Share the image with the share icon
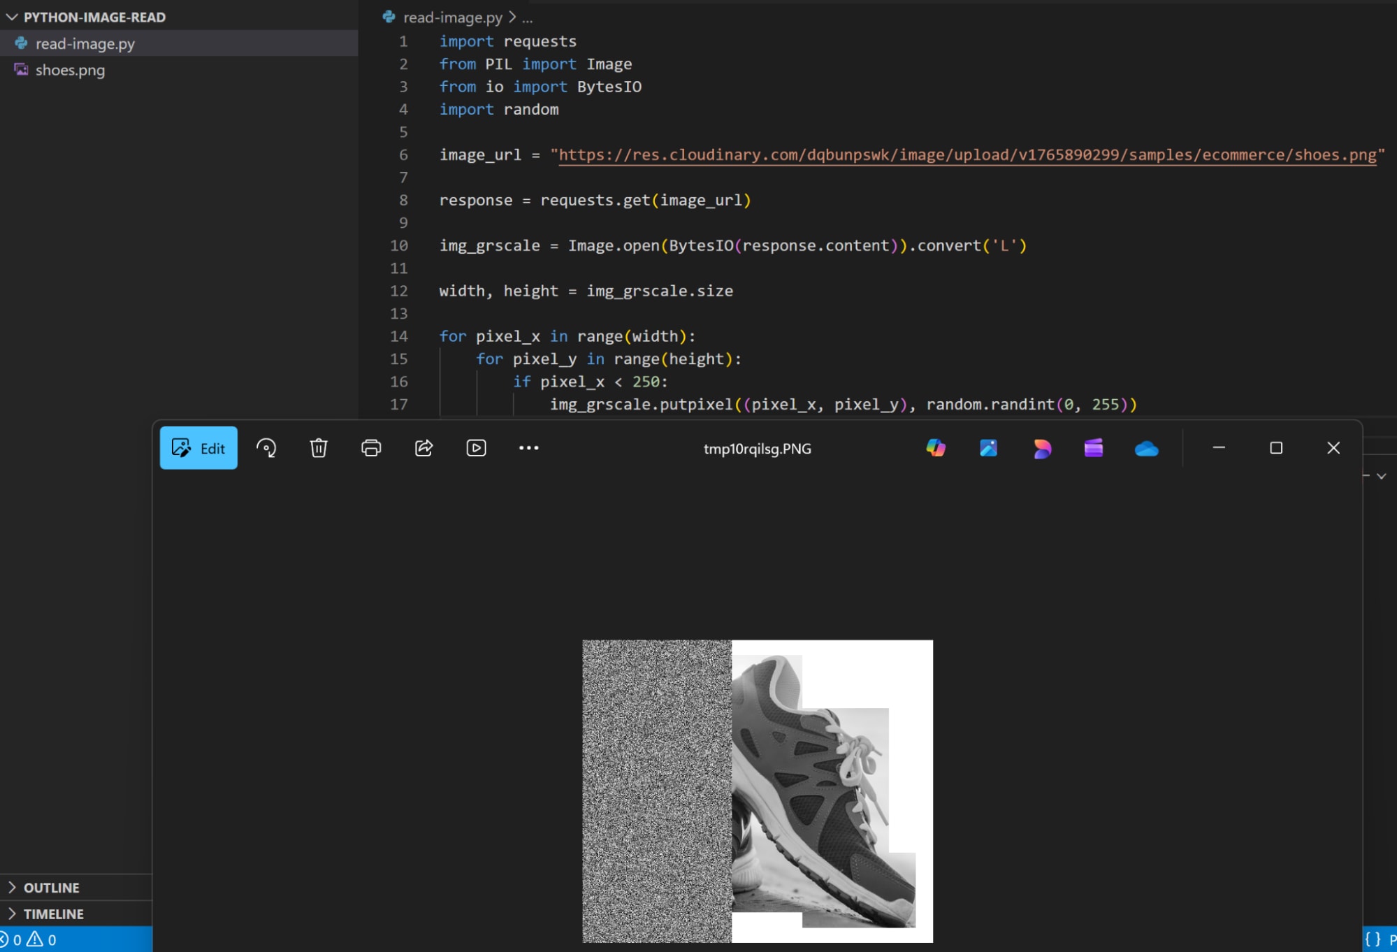The image size is (1397, 952). 424,448
